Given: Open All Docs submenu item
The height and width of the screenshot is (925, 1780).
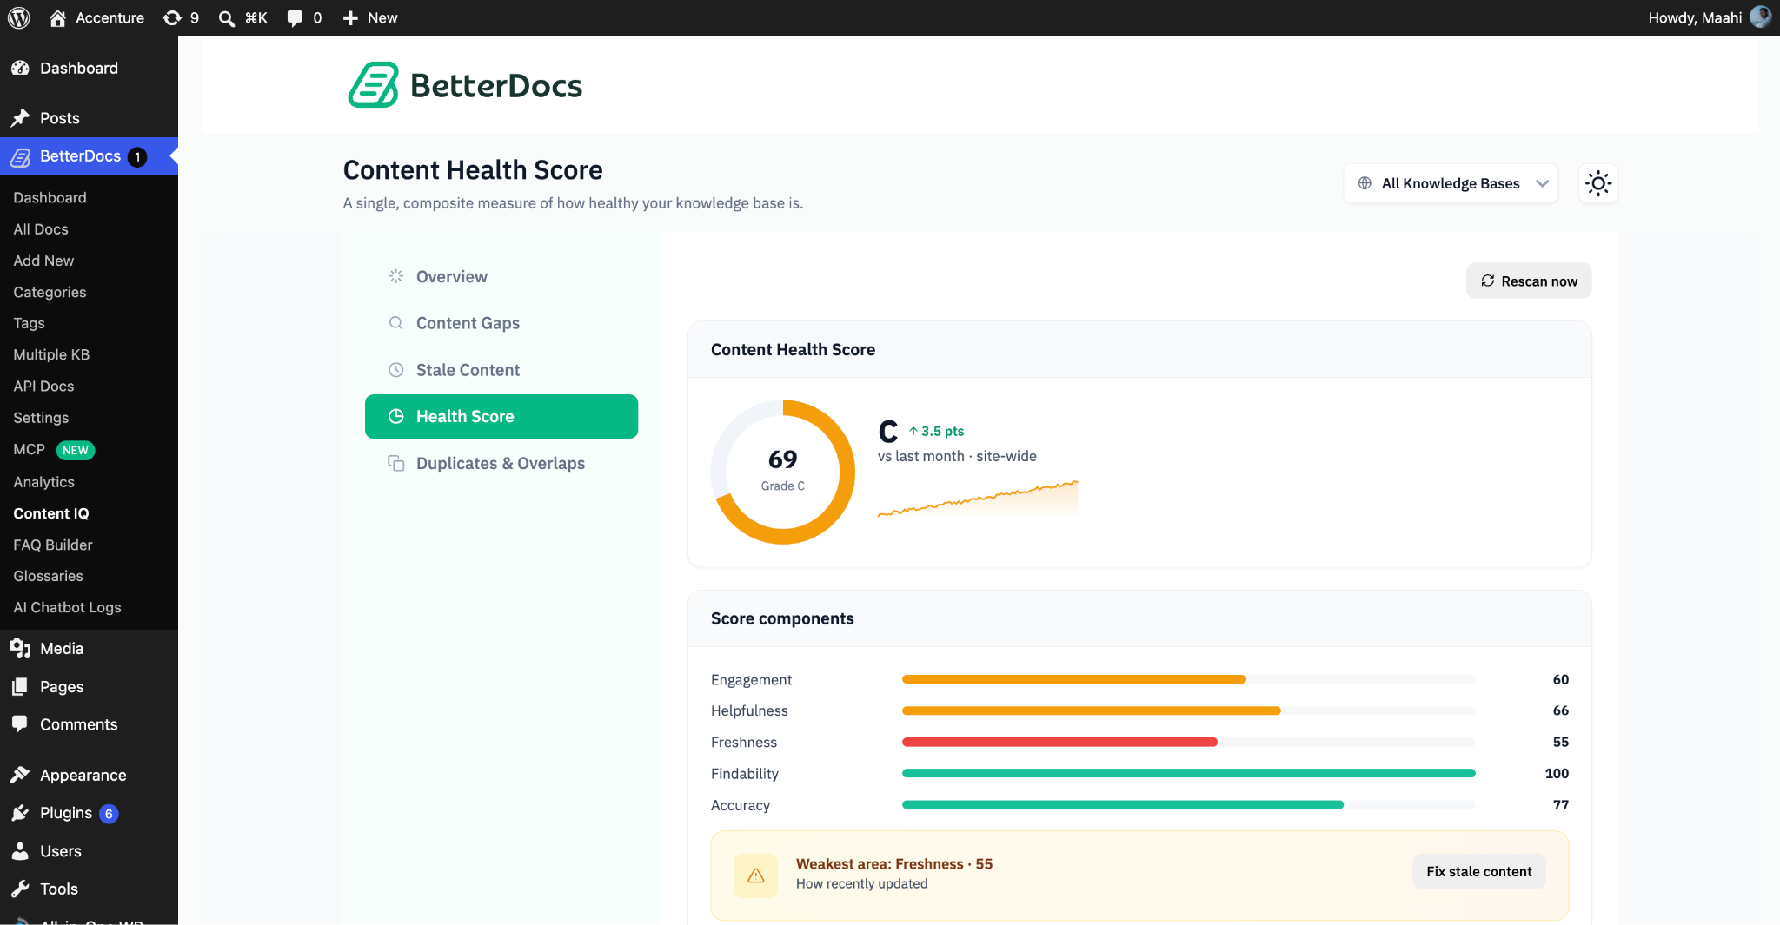Looking at the screenshot, I should click(41, 229).
